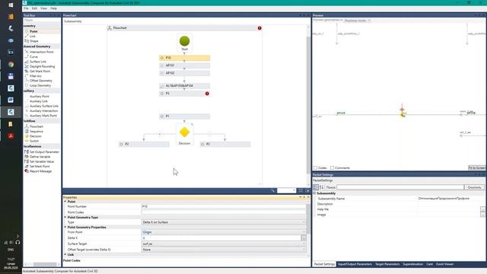Choose the Report Message tool
Screen dimensions: 487x274
[40, 171]
